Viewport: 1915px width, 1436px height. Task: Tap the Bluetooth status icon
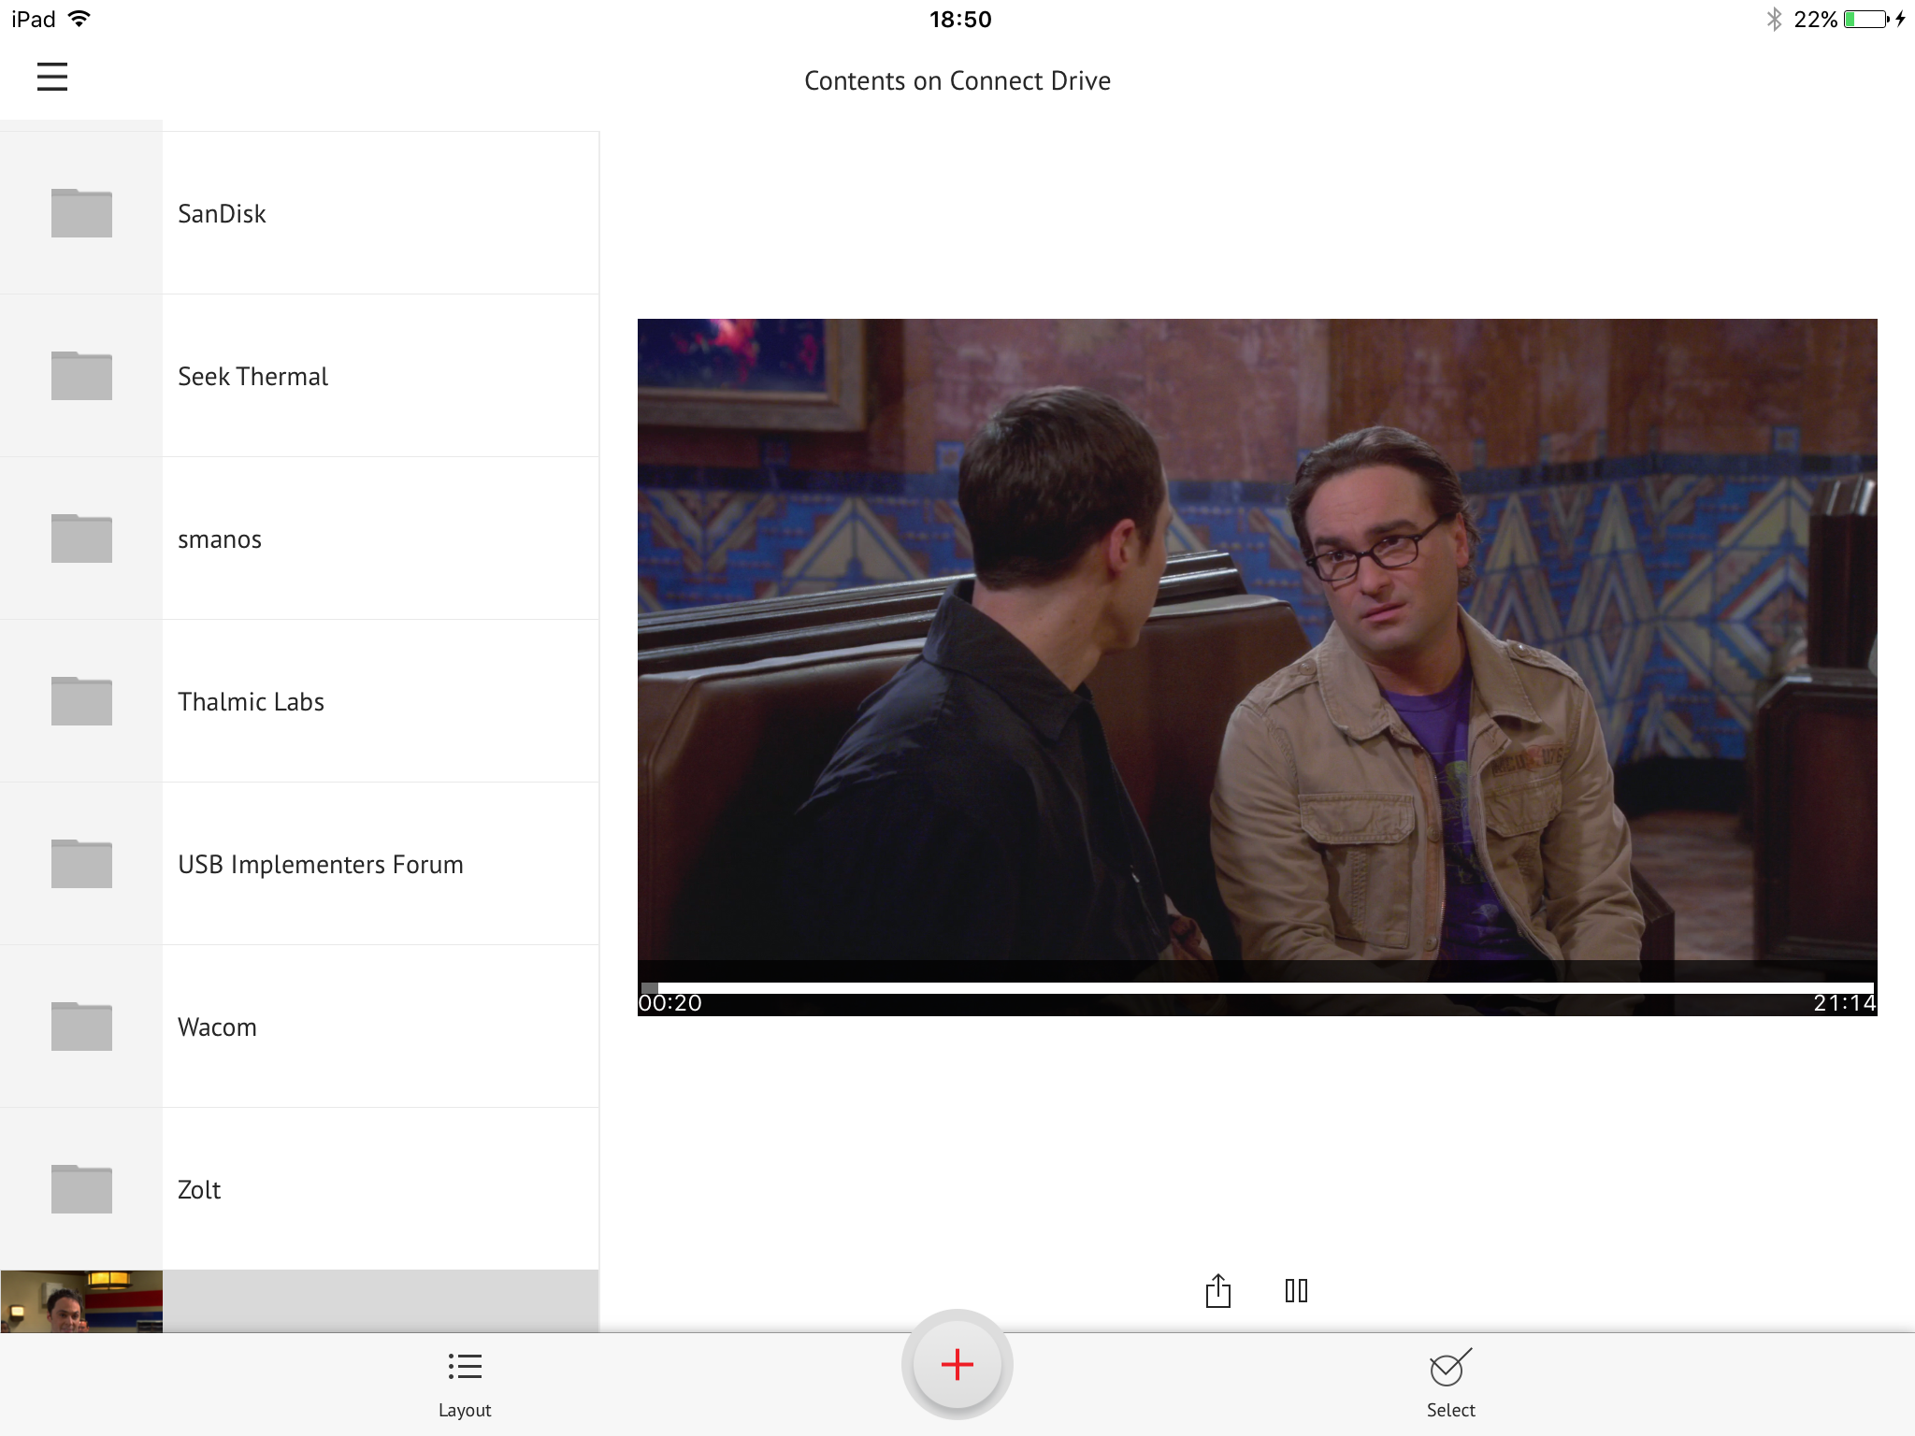1774,19
